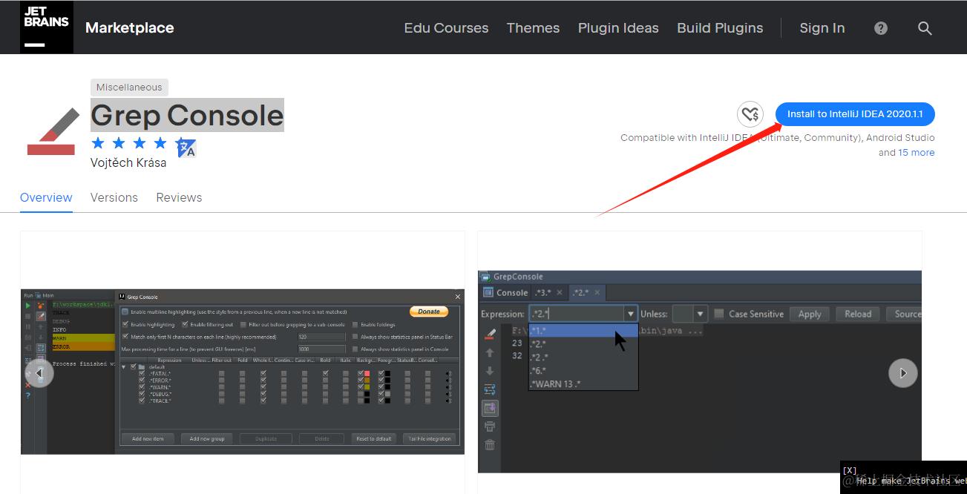Toggle Always show statistics panel in Console
The height and width of the screenshot is (494, 967).
(355, 349)
